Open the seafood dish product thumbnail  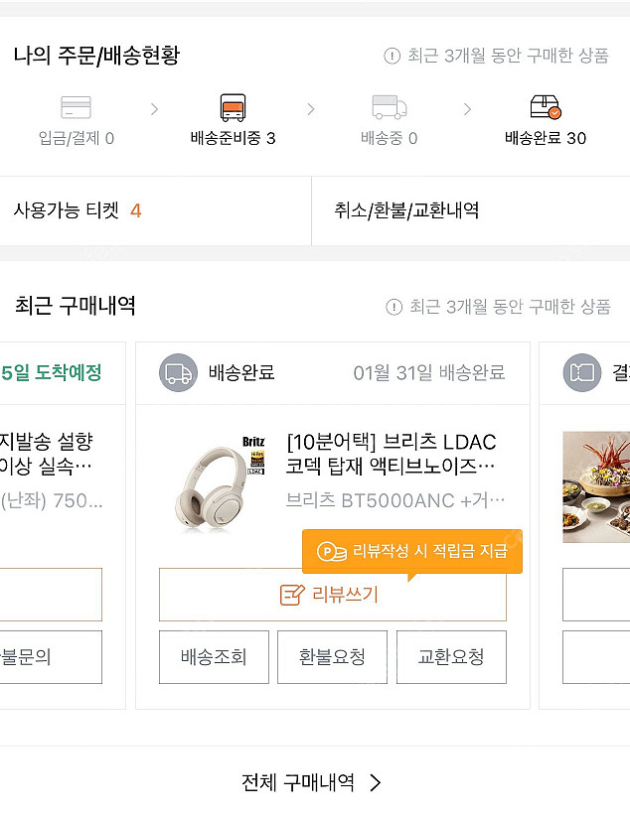pyautogui.click(x=596, y=486)
